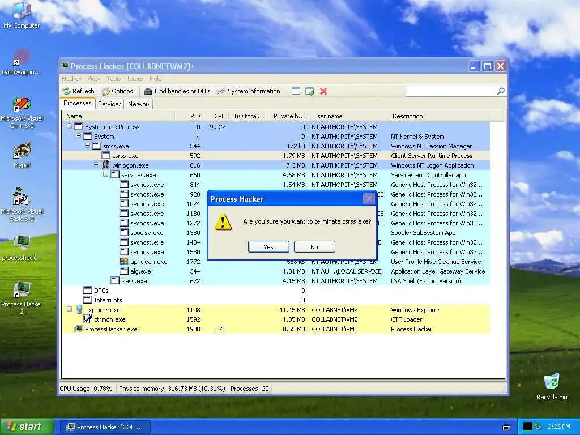This screenshot has height=435, width=580.
Task: Select the ctfmon.exe pen icon
Action: pos(88,319)
